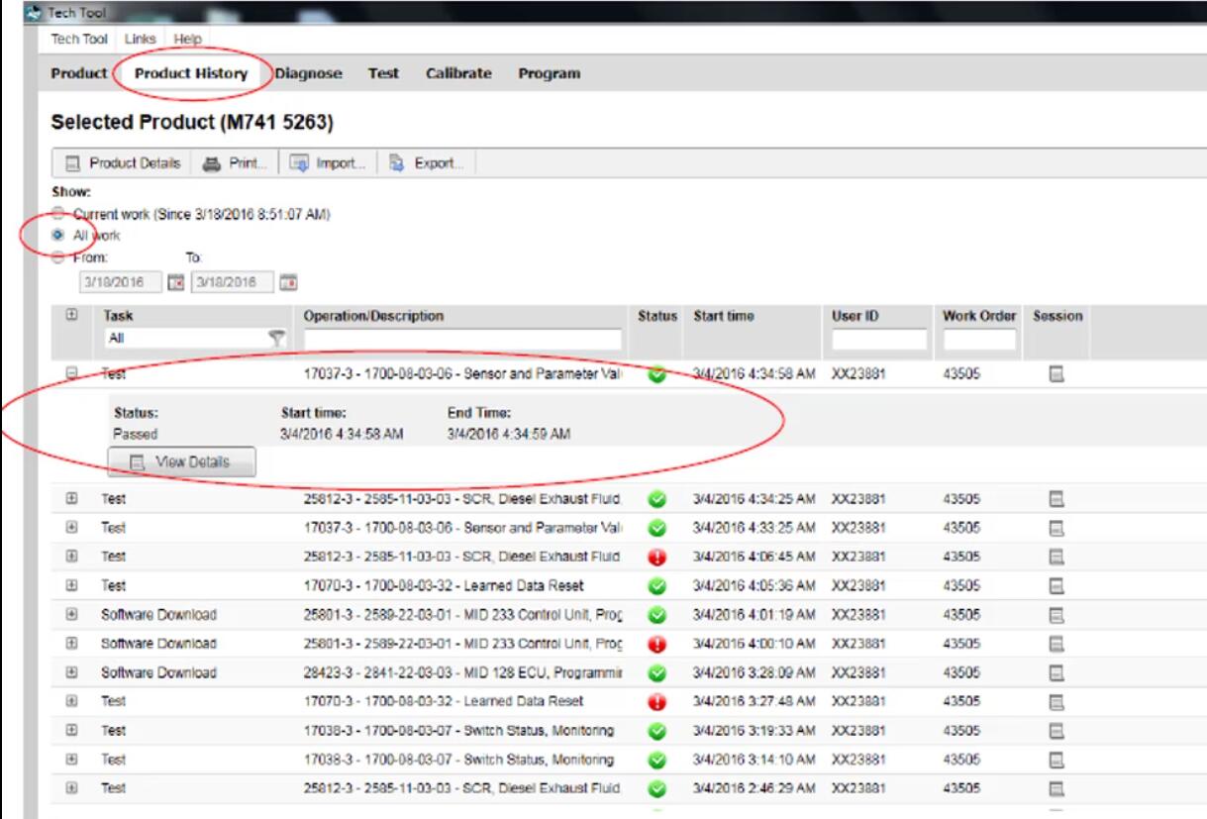
Task: Open the Task filter dropdown showing All
Action: (193, 339)
